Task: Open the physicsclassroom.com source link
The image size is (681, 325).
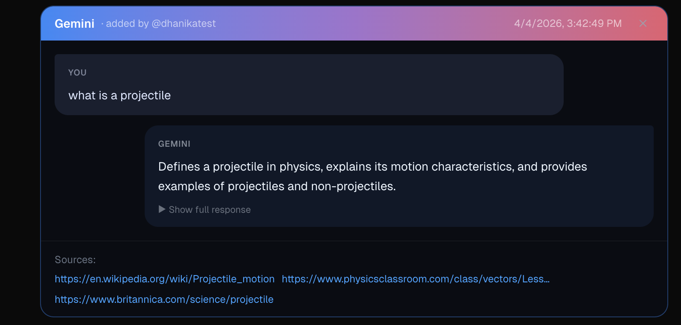Action: [415, 279]
